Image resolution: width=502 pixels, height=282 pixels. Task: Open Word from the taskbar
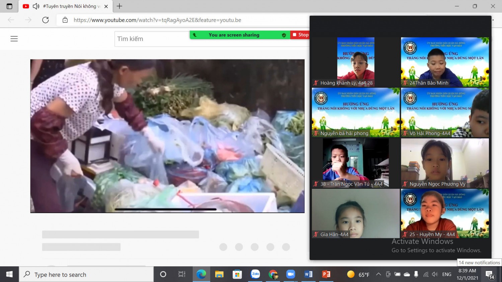(308, 274)
